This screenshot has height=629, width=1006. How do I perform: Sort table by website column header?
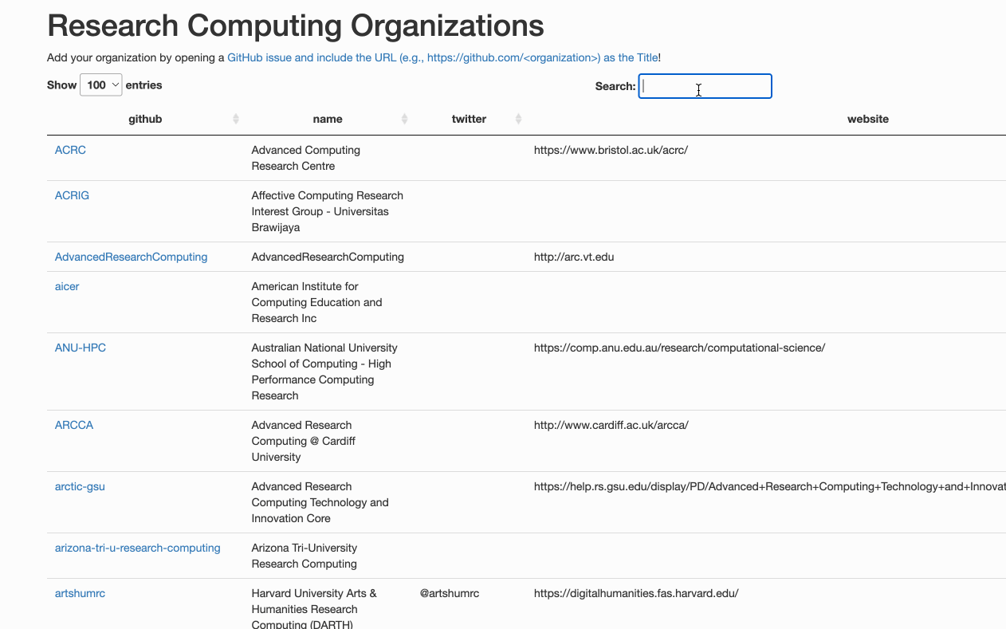(x=868, y=119)
